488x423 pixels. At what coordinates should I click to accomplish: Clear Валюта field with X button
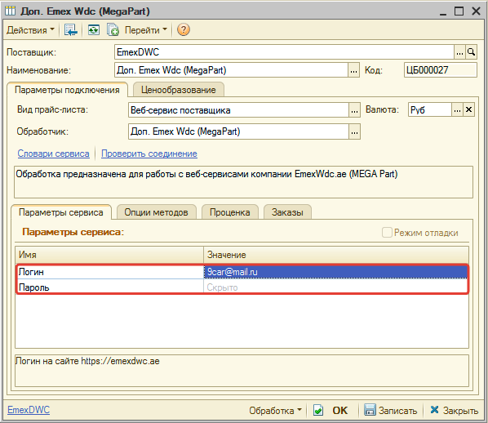(x=468, y=109)
